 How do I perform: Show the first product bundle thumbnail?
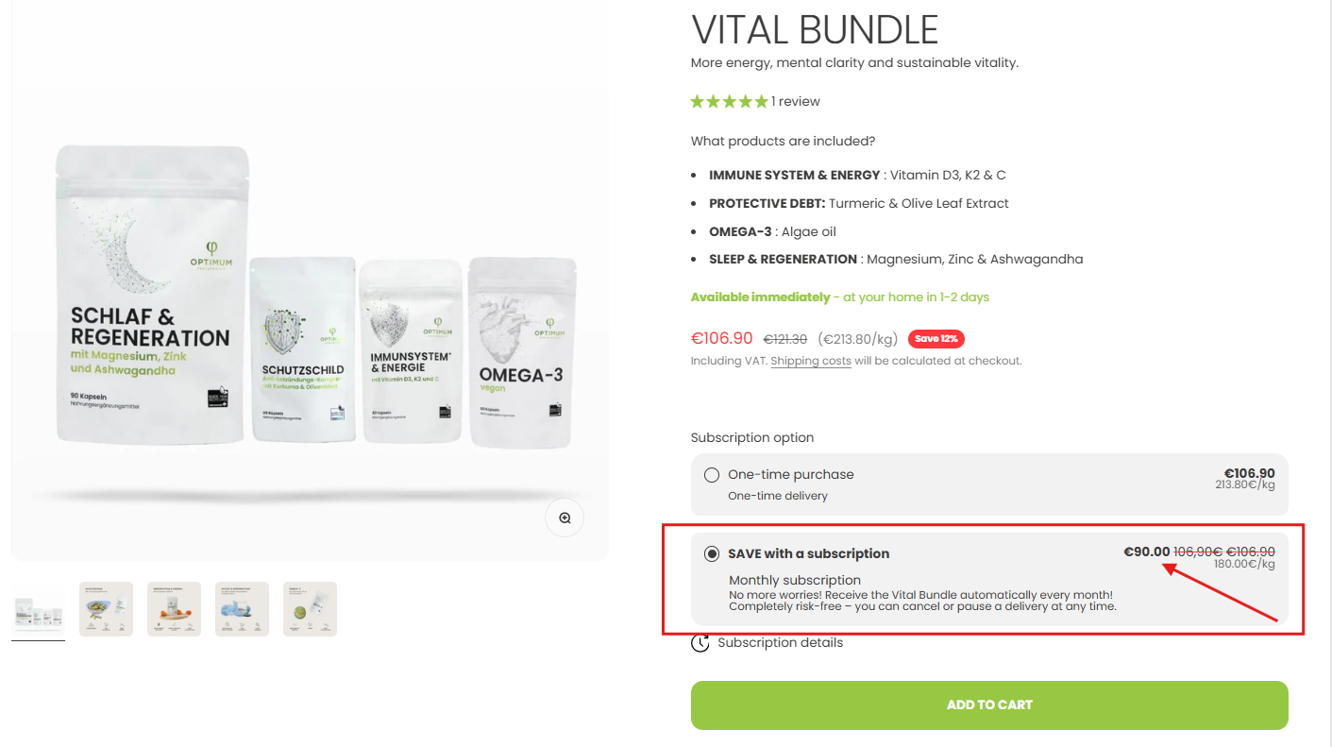pos(38,609)
